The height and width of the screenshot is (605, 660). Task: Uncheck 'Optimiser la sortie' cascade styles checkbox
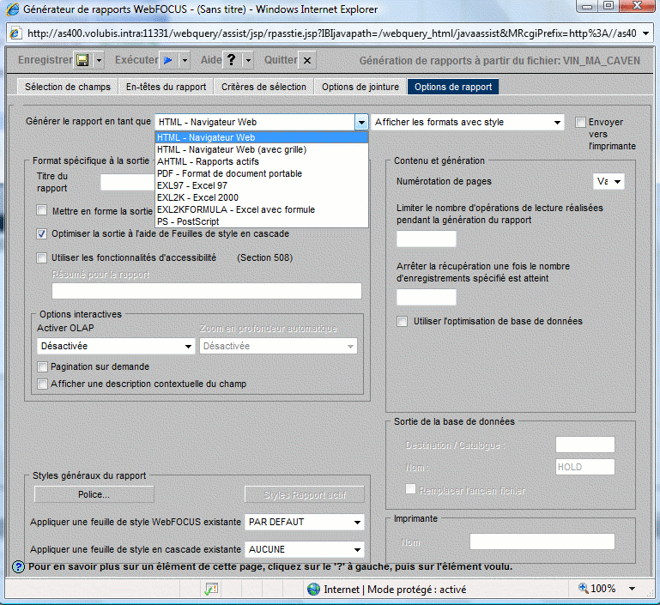coord(42,233)
